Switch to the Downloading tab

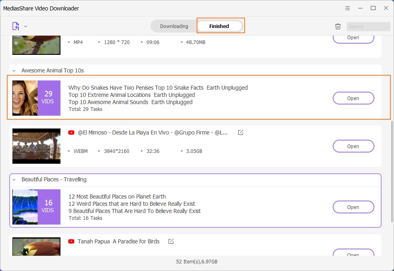point(174,26)
